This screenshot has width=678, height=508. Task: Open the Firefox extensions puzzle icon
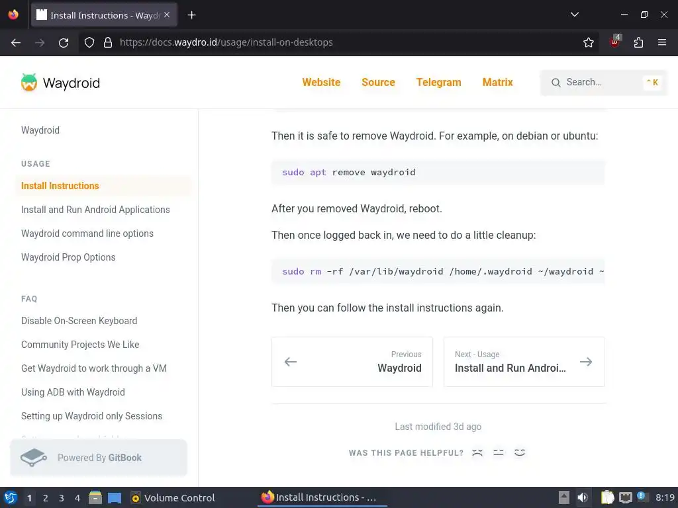[638, 42]
